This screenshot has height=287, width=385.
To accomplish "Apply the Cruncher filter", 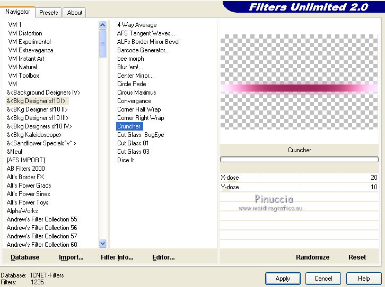I will pos(283,279).
